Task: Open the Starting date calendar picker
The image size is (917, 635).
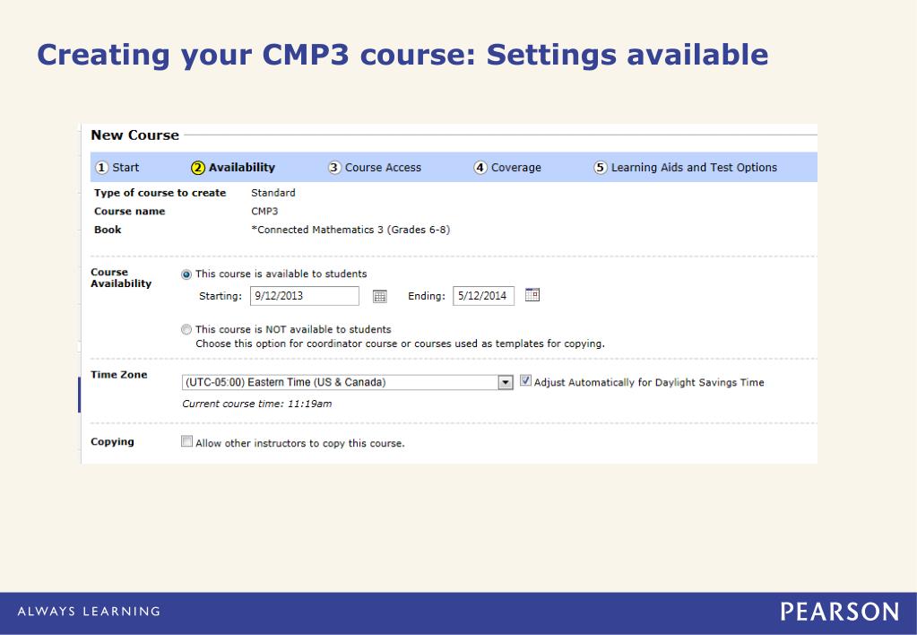Action: tap(379, 296)
